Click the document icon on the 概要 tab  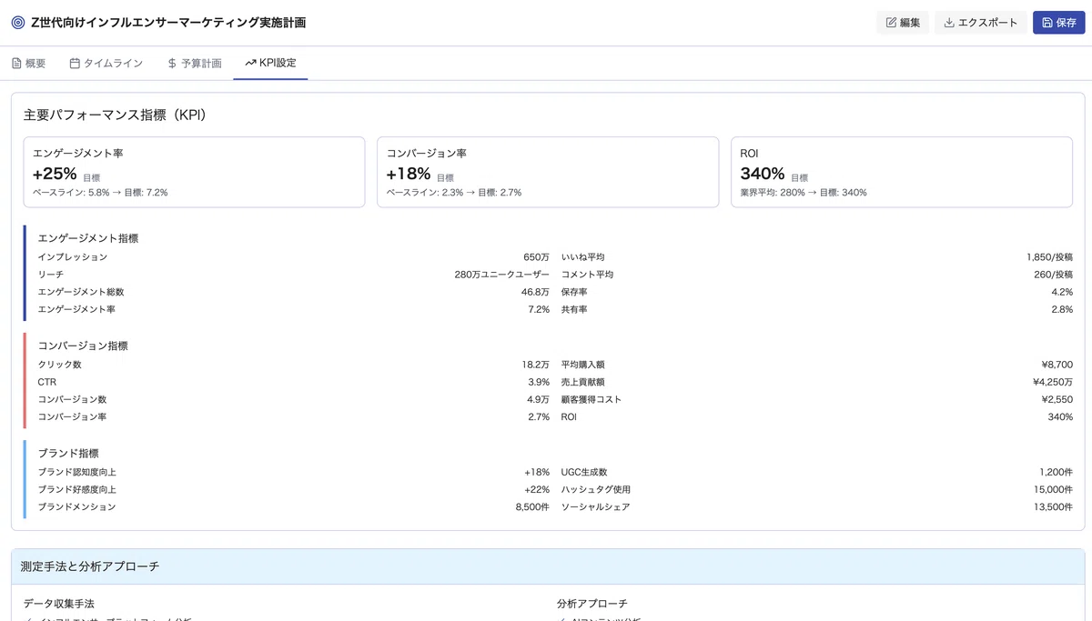point(16,64)
